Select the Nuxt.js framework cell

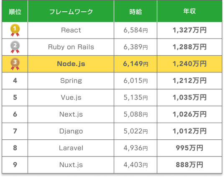(71, 165)
